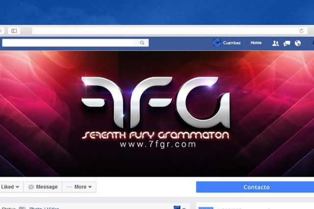The height and width of the screenshot is (209, 314).
Task: Click the www.7fgr.com text on cover
Action: [158, 144]
